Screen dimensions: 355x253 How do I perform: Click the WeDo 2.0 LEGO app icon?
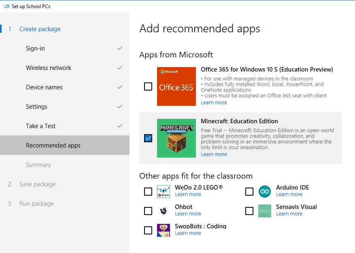[164, 192]
